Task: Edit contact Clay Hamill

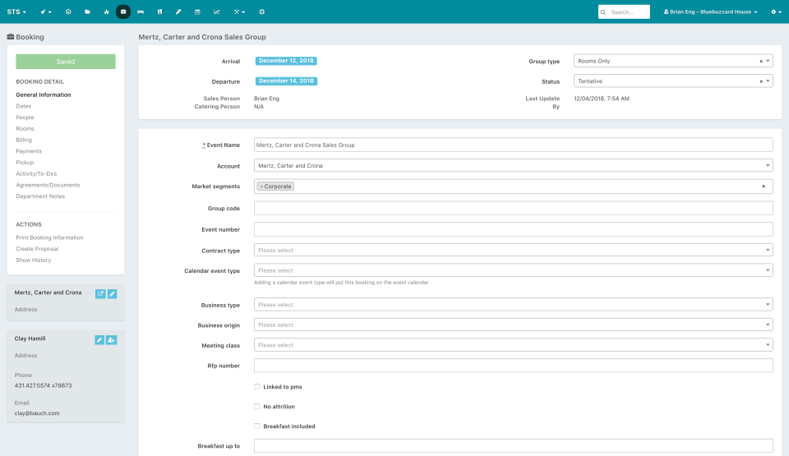Action: [99, 340]
